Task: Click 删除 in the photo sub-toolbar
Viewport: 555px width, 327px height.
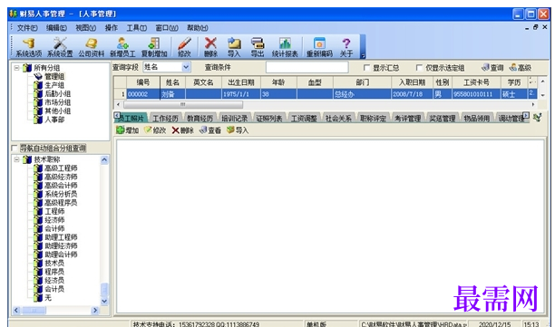Action: (182, 130)
